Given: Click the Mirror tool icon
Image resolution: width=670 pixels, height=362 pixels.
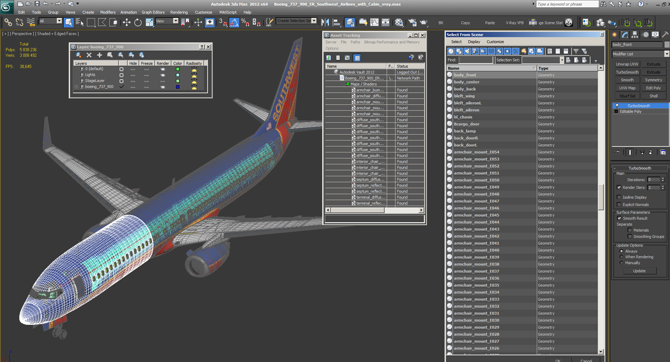Looking at the screenshot, I should 325,22.
